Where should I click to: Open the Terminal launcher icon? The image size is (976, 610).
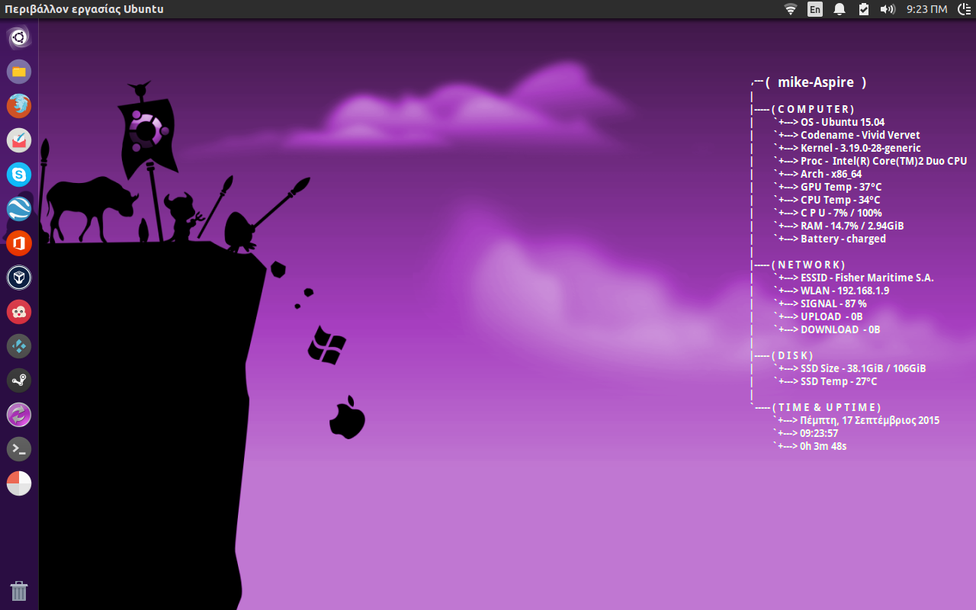click(x=19, y=449)
